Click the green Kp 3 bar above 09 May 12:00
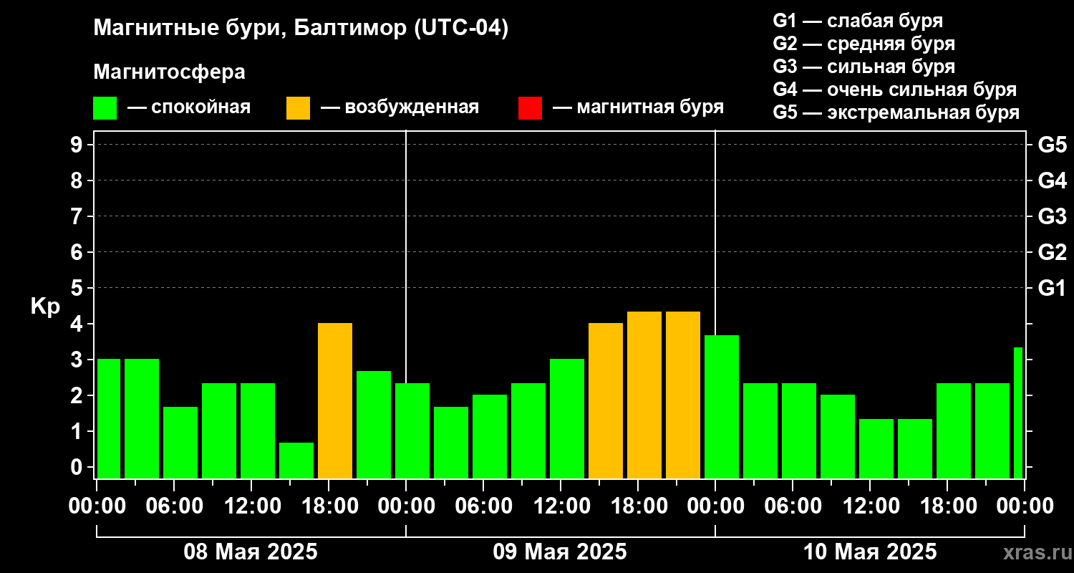 click(x=567, y=418)
